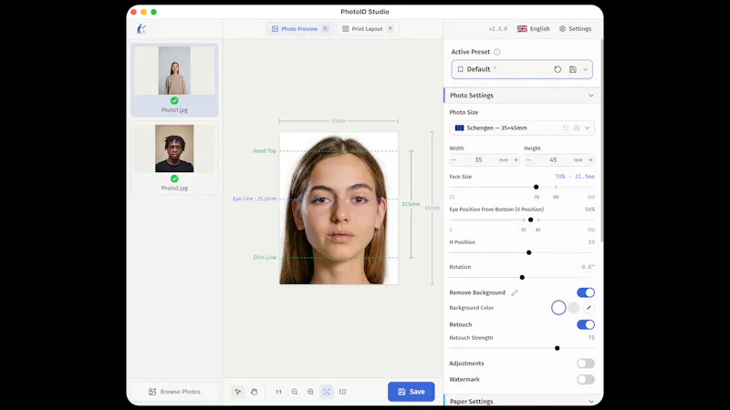Image resolution: width=730 pixels, height=410 pixels.
Task: Click the Chin Line guide label
Action: click(265, 258)
